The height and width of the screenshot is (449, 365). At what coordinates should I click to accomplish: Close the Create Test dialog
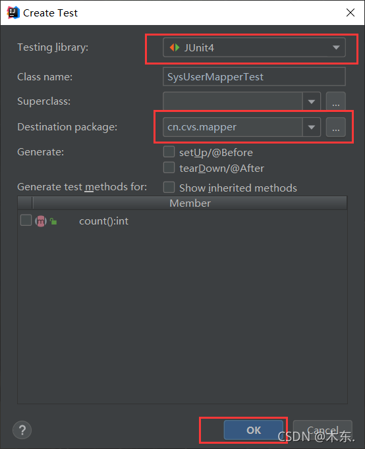[x=351, y=13]
